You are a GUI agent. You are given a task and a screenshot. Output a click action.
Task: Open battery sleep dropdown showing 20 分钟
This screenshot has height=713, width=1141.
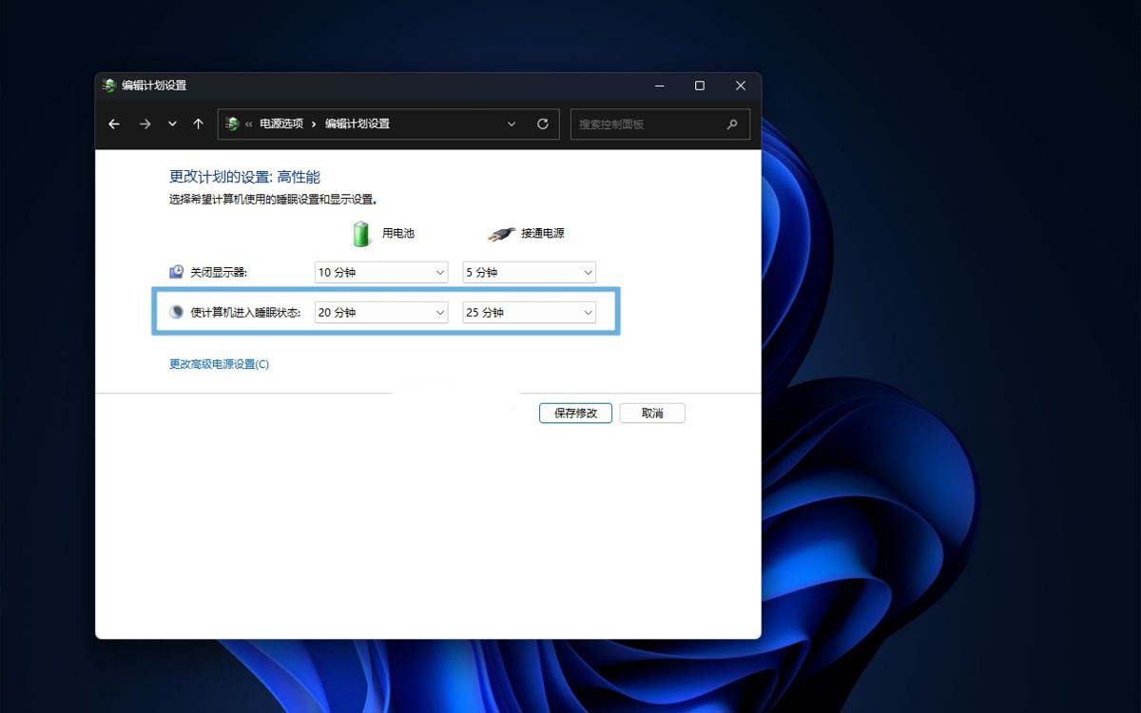pos(380,312)
